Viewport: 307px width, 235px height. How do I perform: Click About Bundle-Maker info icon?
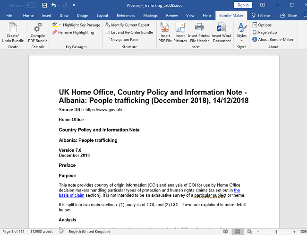[255, 39]
